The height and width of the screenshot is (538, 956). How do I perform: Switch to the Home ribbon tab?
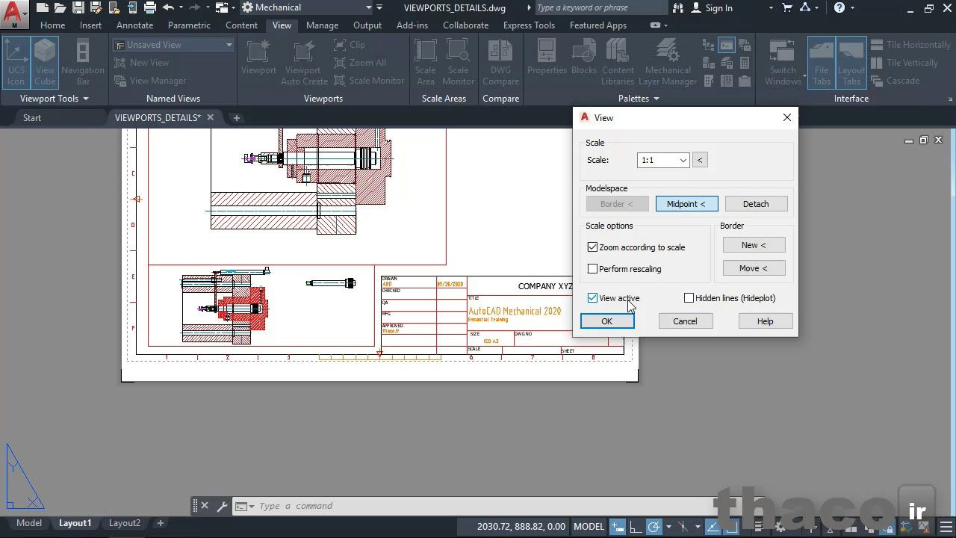[x=52, y=25]
